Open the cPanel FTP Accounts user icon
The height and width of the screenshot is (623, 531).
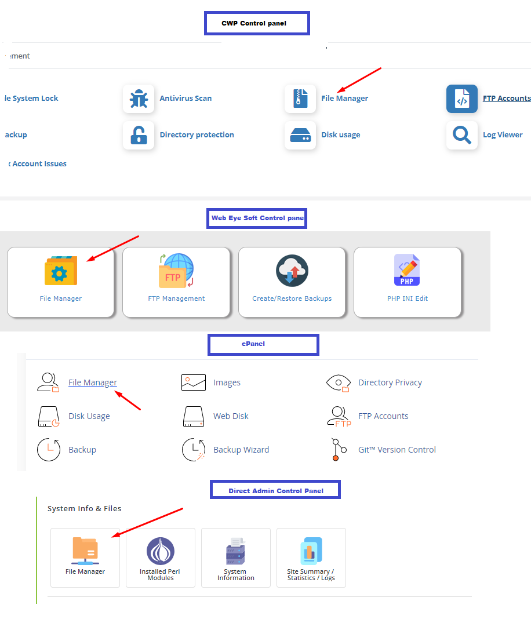[339, 416]
